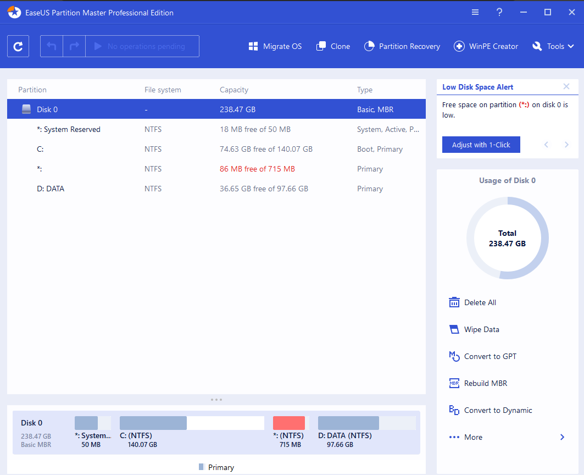Click the Convert to Dynamic icon

(454, 410)
